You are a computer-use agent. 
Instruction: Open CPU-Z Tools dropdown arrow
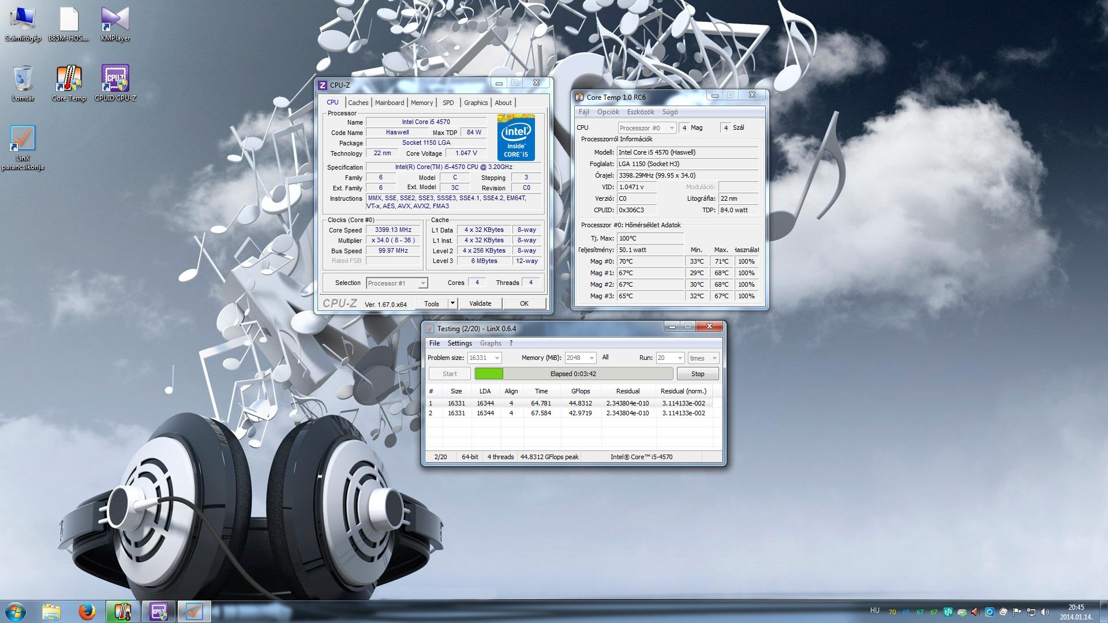pos(453,303)
